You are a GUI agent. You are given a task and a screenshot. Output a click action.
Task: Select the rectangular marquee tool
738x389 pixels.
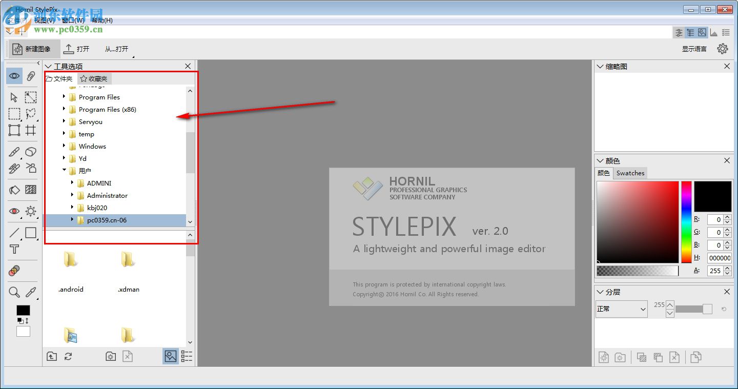pyautogui.click(x=14, y=114)
